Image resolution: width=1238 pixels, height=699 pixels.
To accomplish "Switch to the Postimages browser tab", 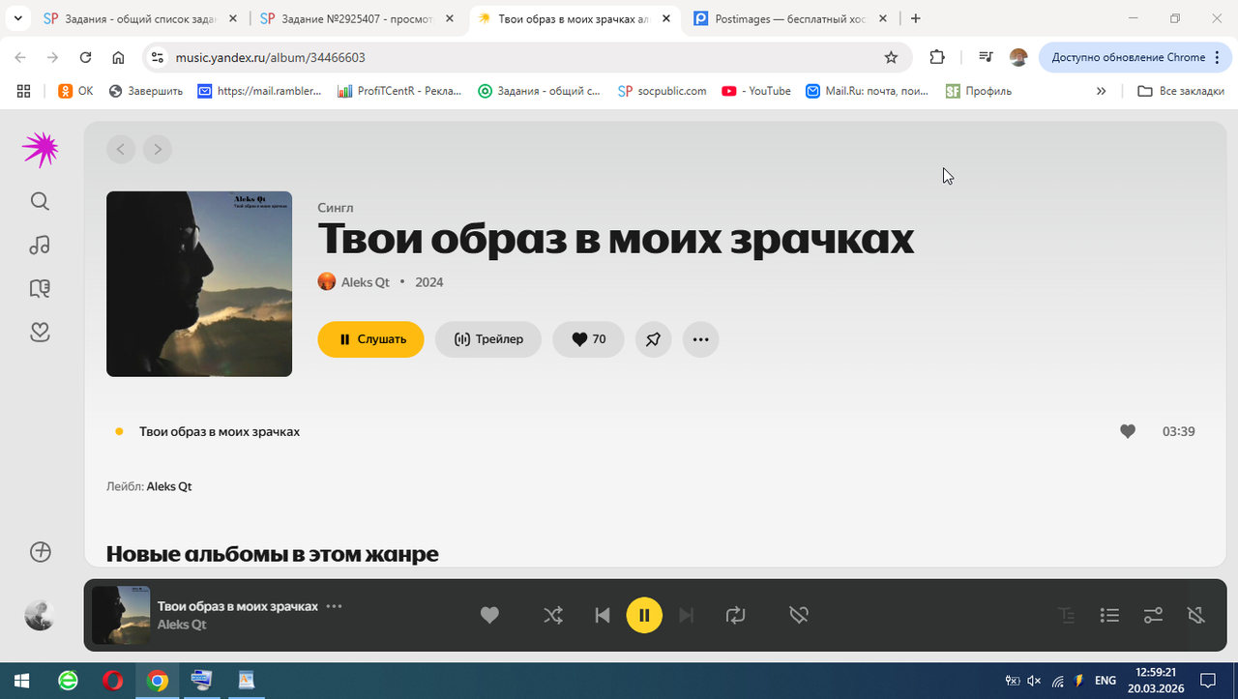I will 783,17.
